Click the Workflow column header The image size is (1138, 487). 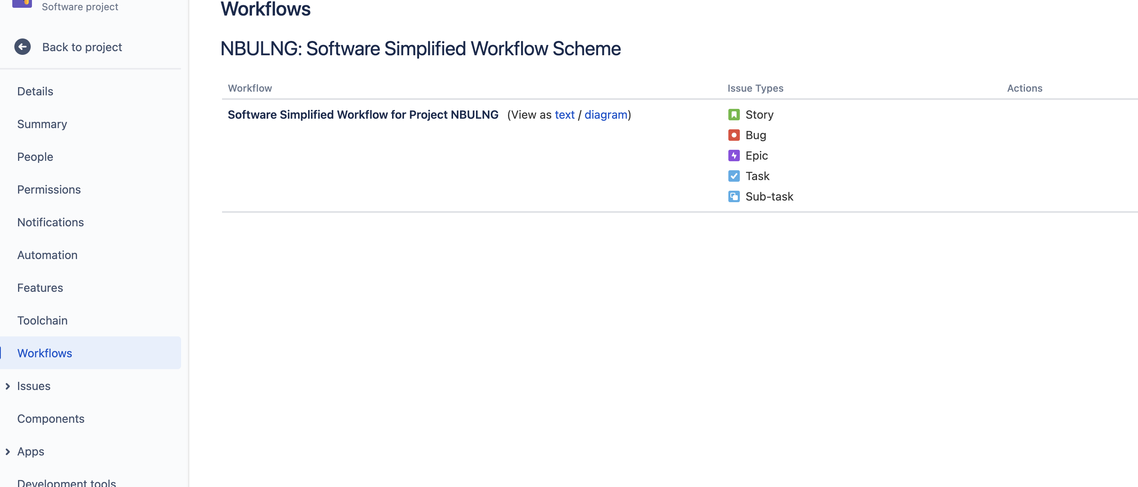click(x=249, y=88)
